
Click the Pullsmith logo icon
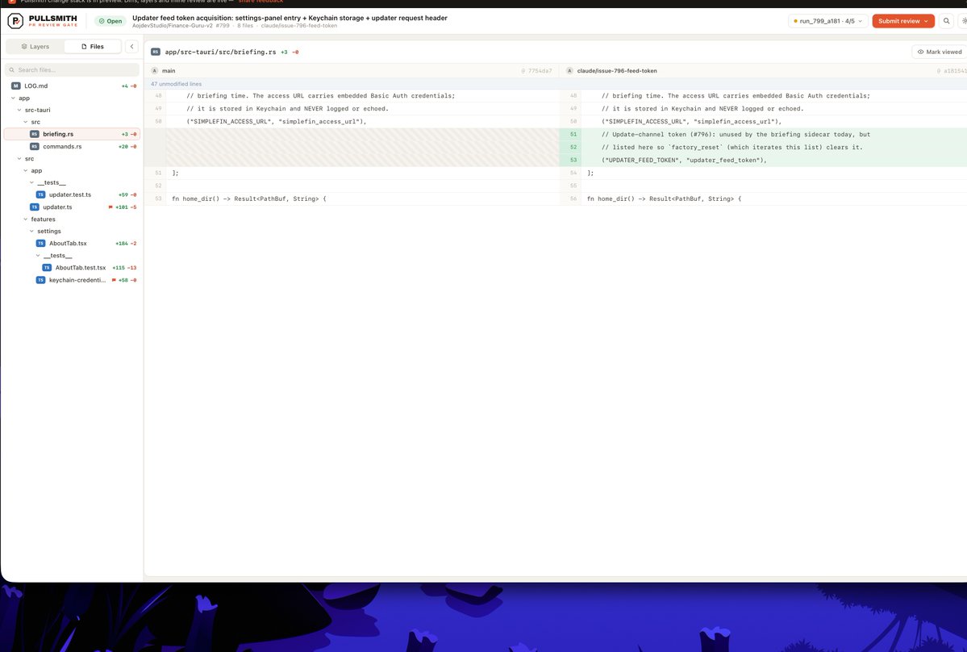[15, 21]
